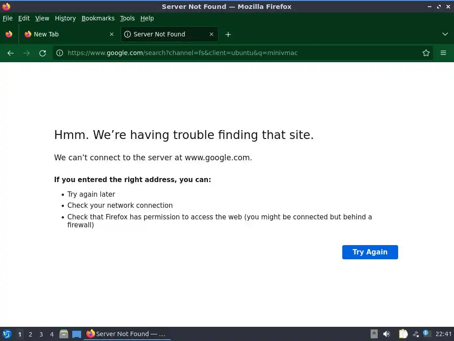
Task: Maximize the Firefox window
Action: pos(439,6)
